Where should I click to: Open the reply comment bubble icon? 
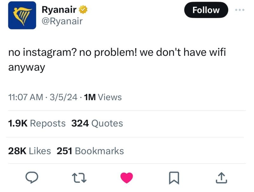[32, 177]
